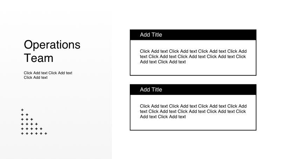The image size is (282, 159).
Task: Click the "Add Title" text in the lower box
Action: [x=151, y=89]
